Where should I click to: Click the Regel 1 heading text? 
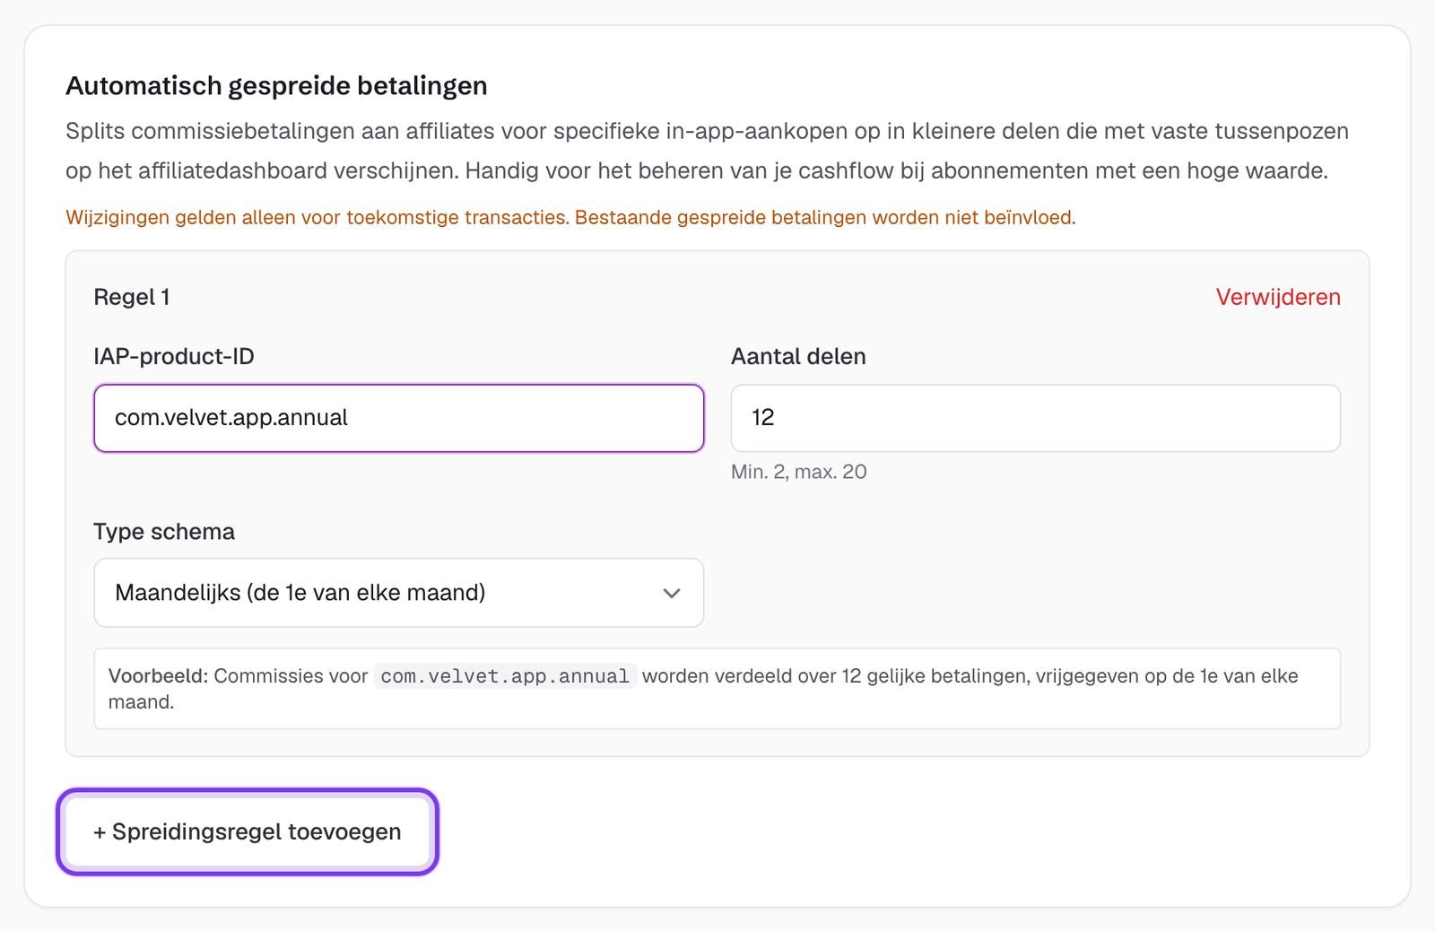(132, 297)
